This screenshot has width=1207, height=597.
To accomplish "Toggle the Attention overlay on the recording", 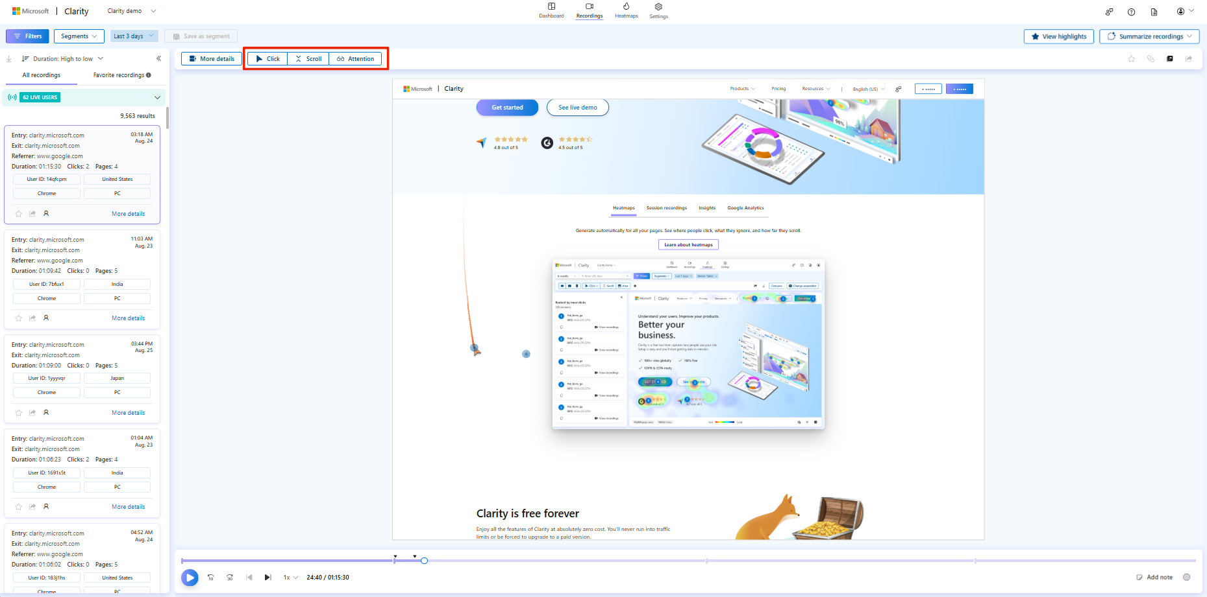I will 356,58.
